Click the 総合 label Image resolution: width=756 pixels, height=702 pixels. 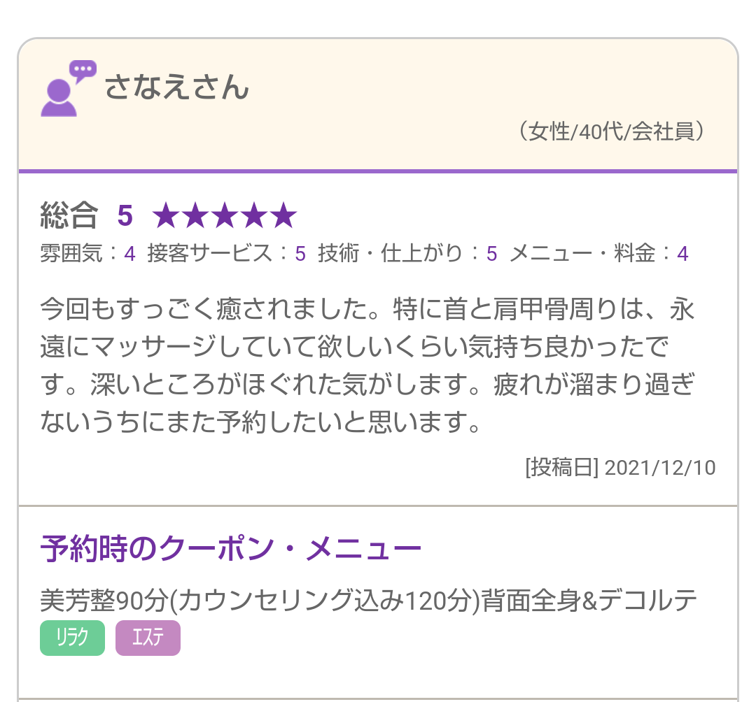pos(69,216)
